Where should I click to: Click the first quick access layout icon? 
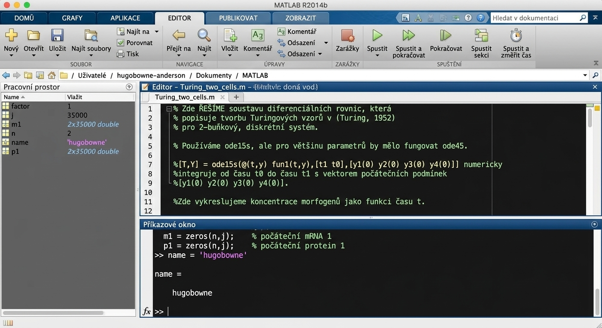click(x=405, y=18)
